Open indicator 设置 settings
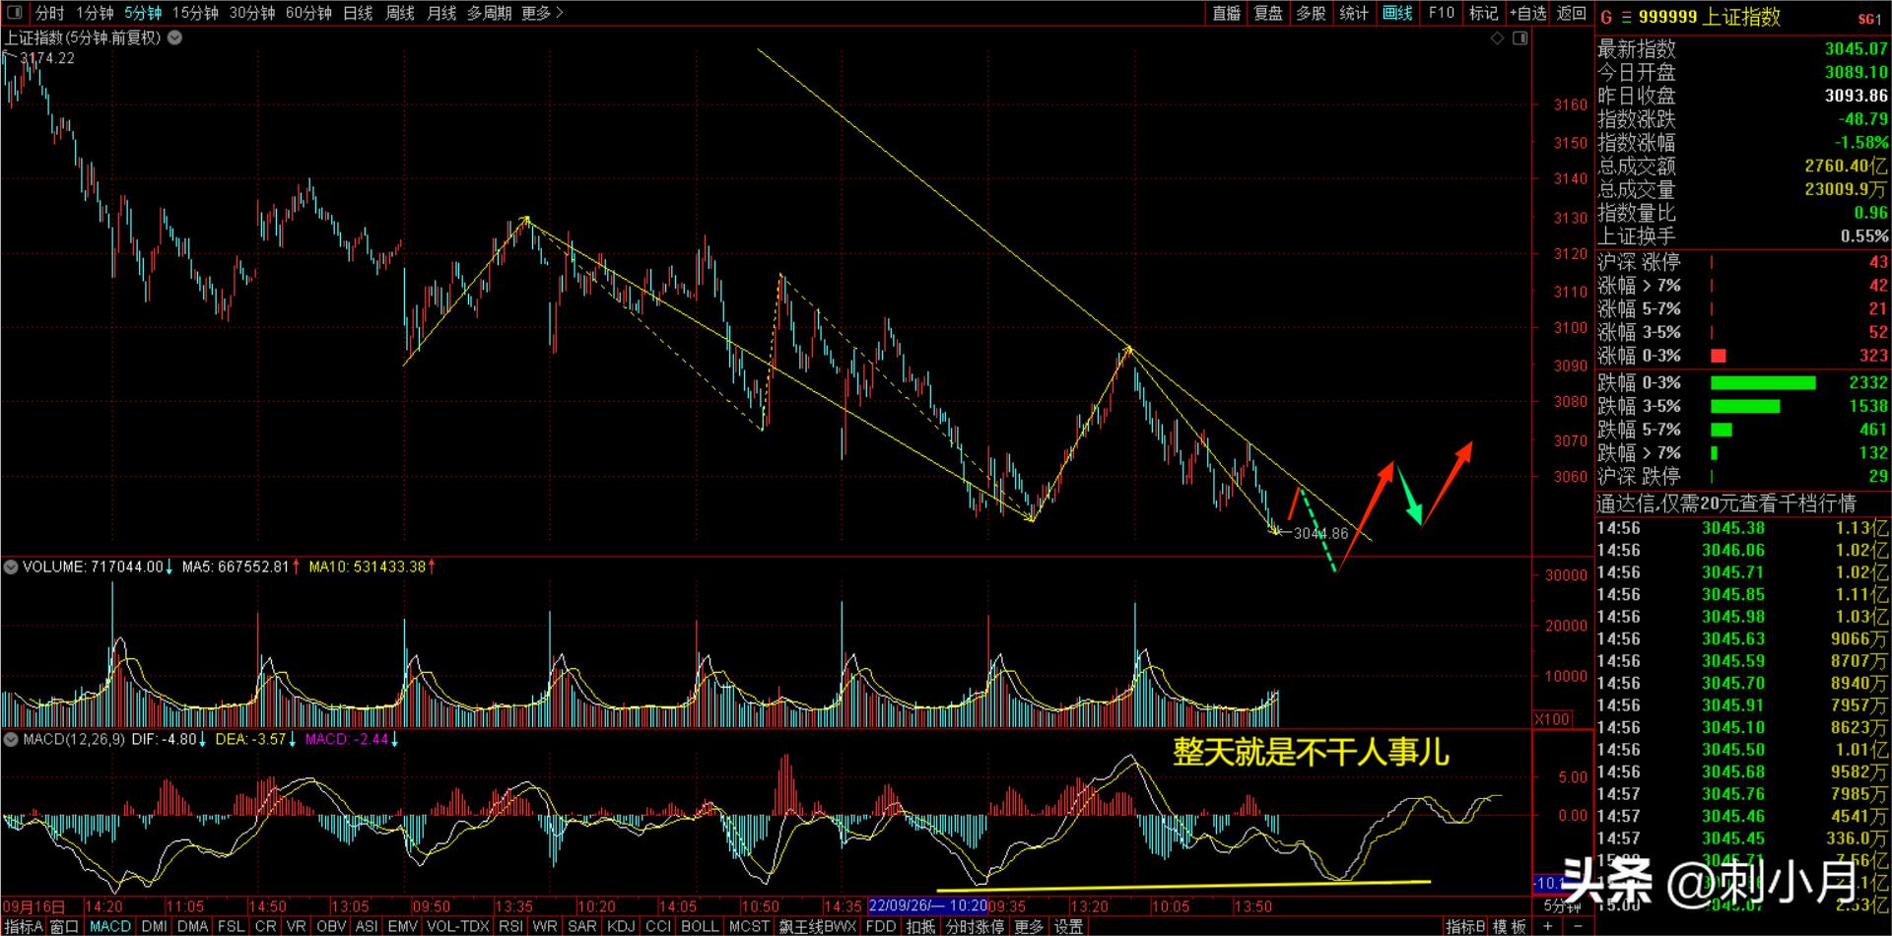 [1068, 926]
